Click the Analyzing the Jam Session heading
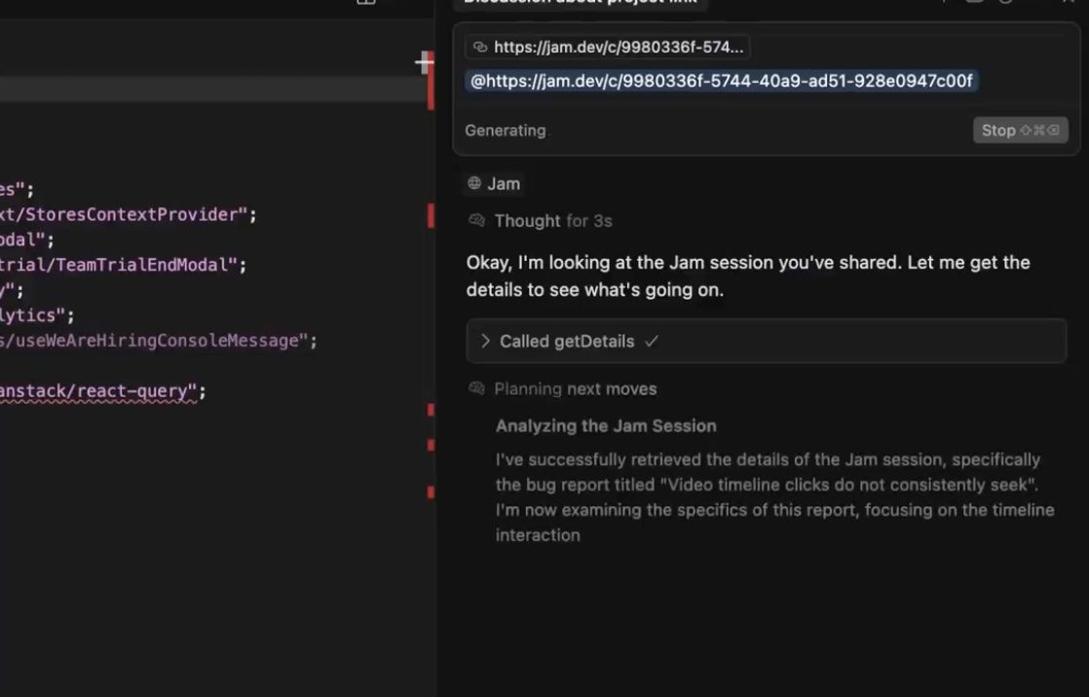 [606, 426]
